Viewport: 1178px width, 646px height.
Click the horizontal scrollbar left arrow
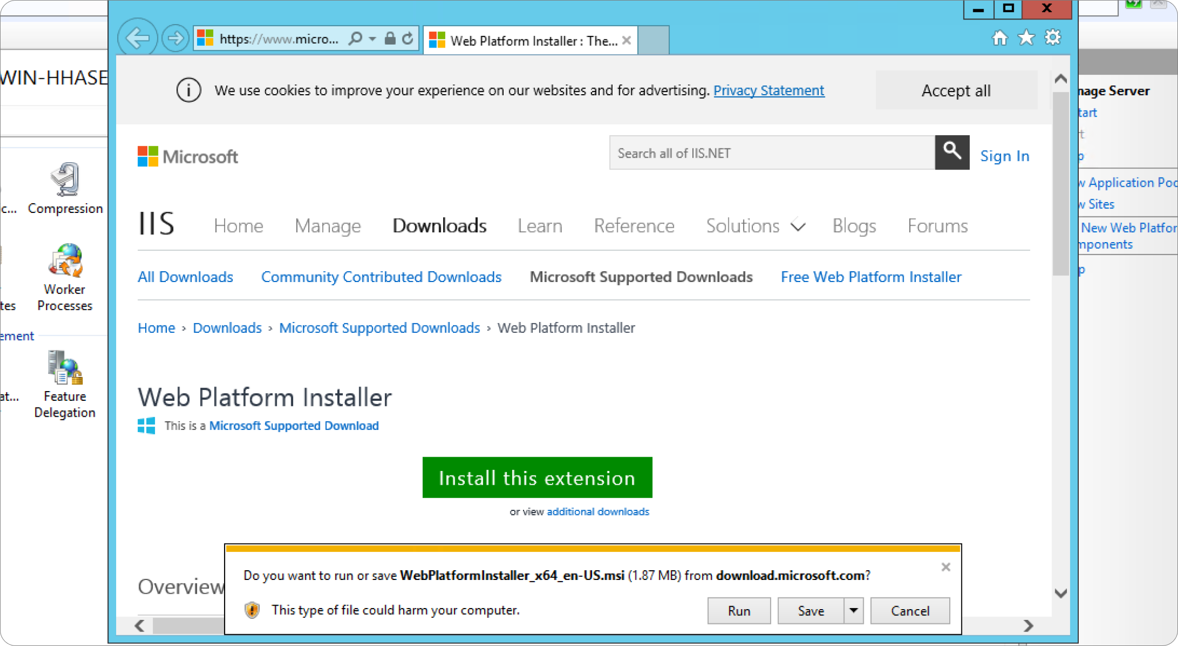[140, 626]
